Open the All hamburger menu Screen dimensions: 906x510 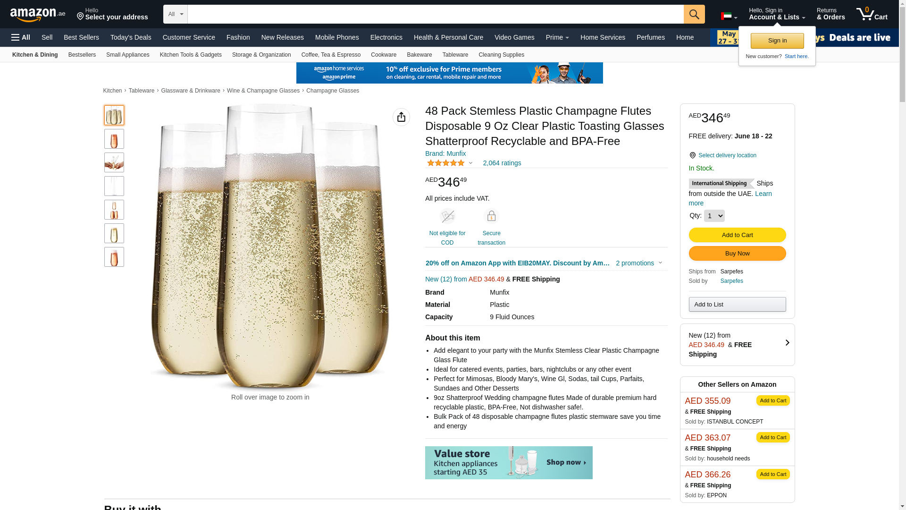coord(21,37)
